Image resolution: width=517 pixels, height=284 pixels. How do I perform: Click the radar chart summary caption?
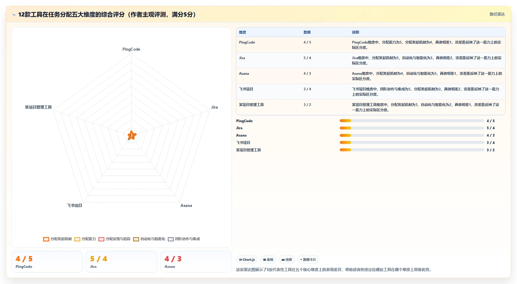334,270
